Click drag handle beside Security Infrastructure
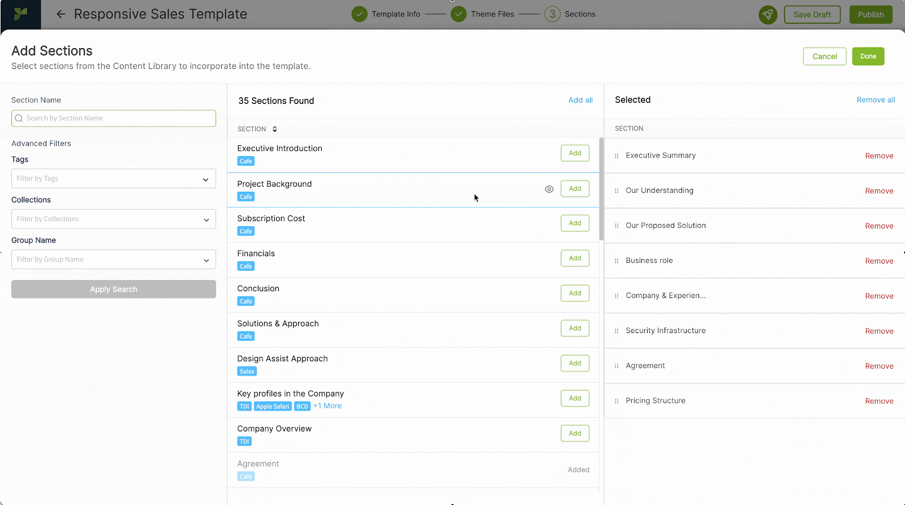The width and height of the screenshot is (905, 505). coord(617,331)
